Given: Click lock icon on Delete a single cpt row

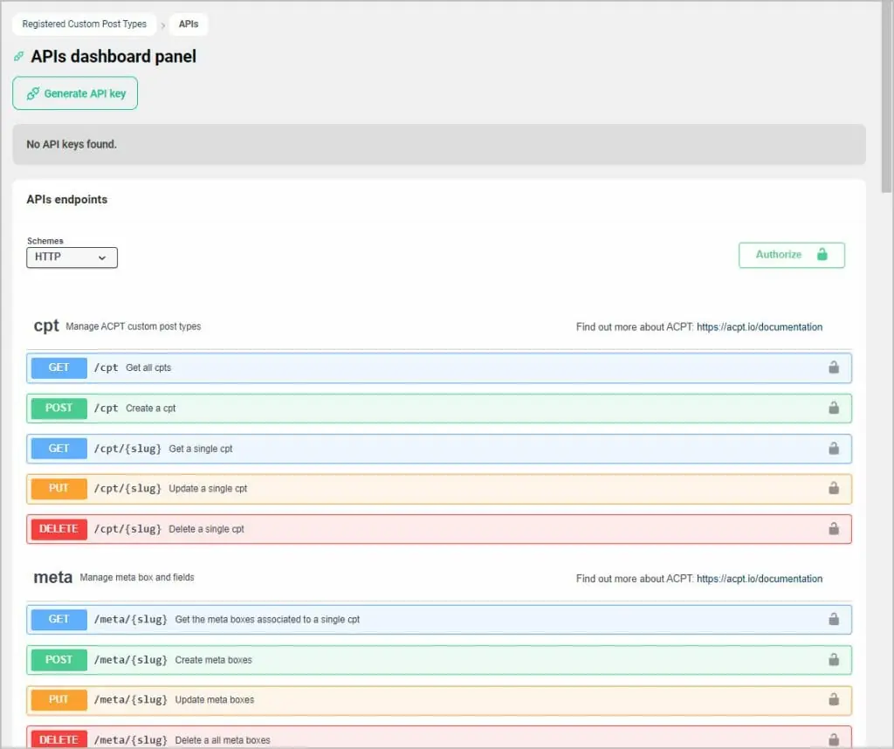Looking at the screenshot, I should [x=834, y=528].
